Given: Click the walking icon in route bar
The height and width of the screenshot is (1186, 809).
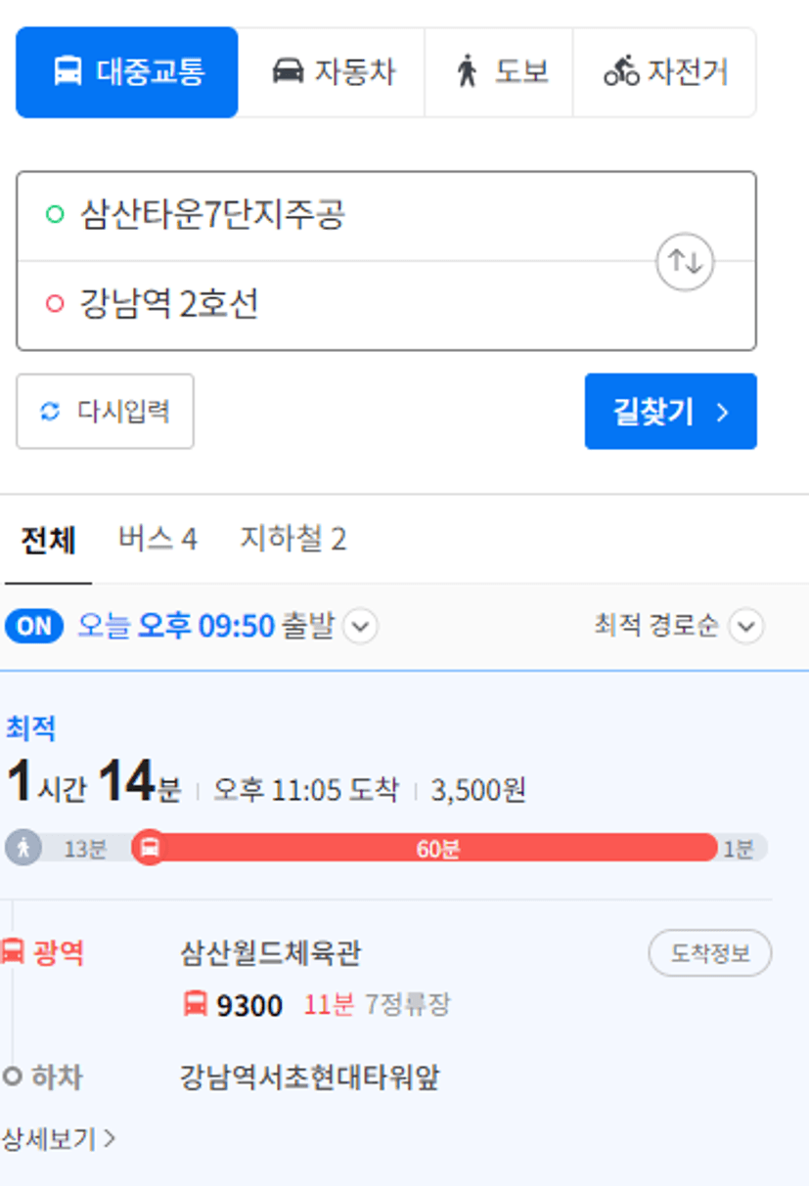Looking at the screenshot, I should 23,848.
